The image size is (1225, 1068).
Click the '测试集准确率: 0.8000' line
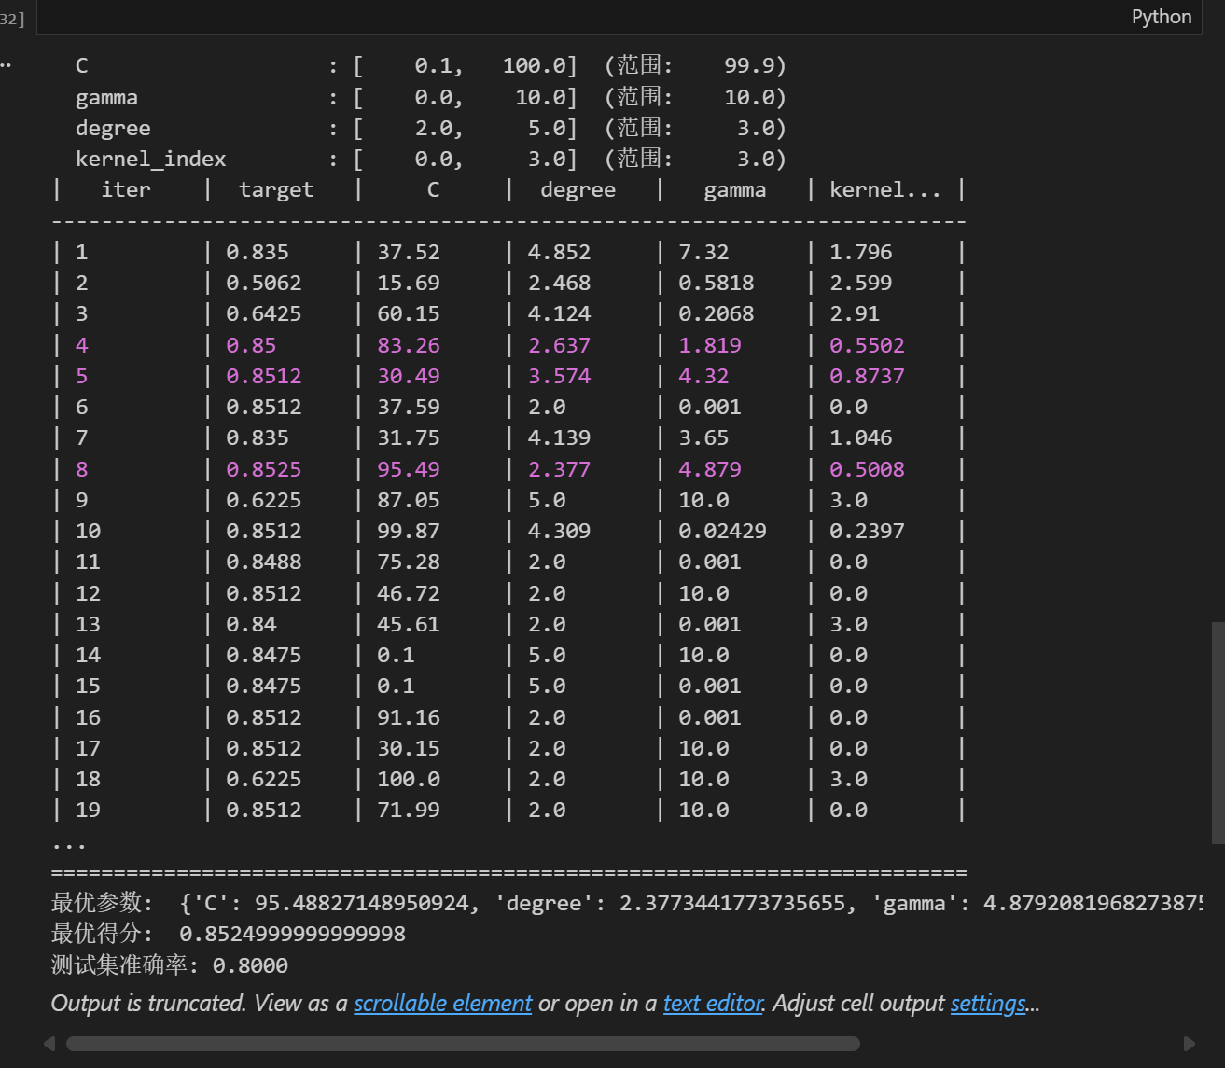[x=170, y=965]
